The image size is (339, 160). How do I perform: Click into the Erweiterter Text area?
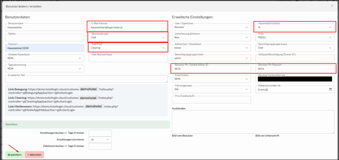click(86, 79)
